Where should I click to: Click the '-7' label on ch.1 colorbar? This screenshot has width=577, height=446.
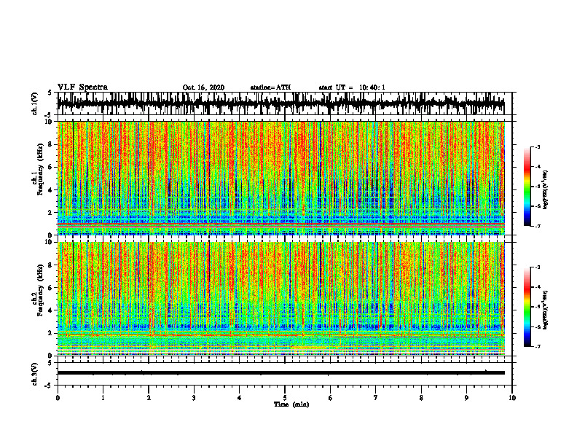click(x=537, y=226)
